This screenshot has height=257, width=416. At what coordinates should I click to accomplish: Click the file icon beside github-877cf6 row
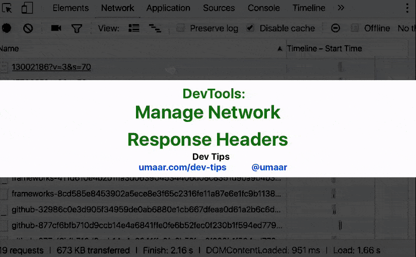(4, 225)
